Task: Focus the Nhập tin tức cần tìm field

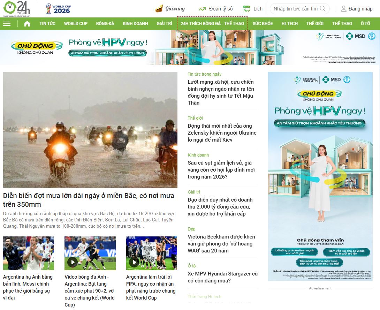Action: pos(295,9)
